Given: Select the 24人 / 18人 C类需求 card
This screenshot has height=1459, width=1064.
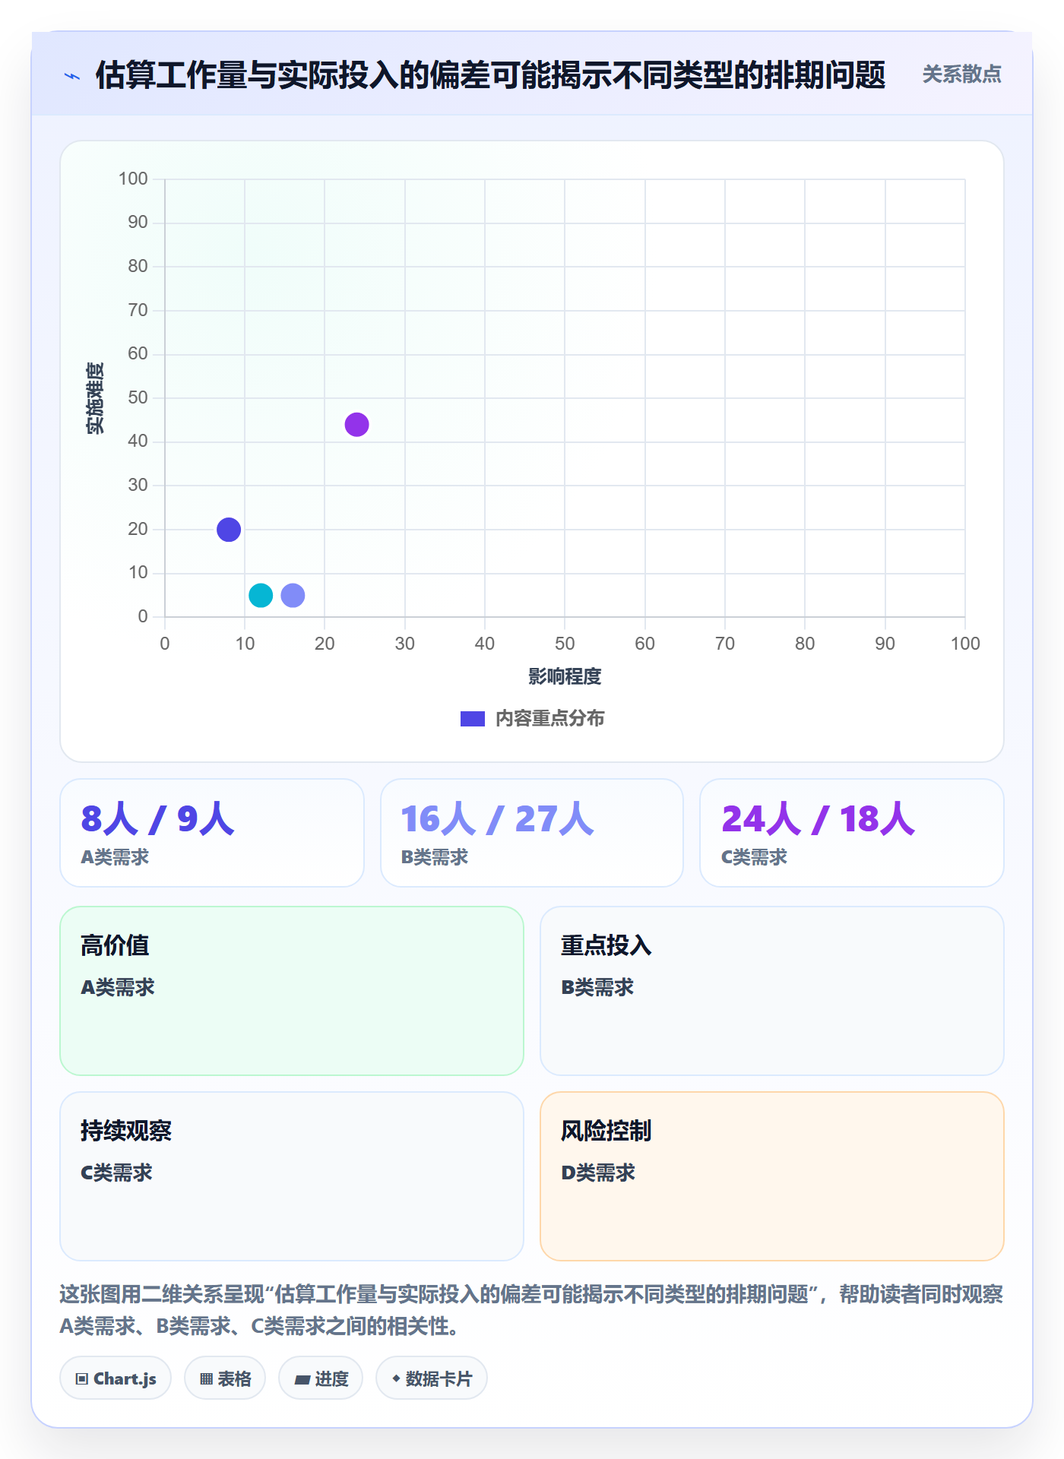Looking at the screenshot, I should 852,833.
